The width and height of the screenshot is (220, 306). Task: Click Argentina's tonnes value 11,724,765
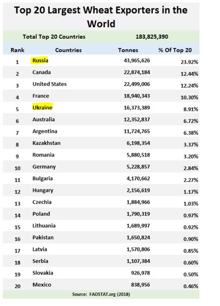[x=137, y=131]
